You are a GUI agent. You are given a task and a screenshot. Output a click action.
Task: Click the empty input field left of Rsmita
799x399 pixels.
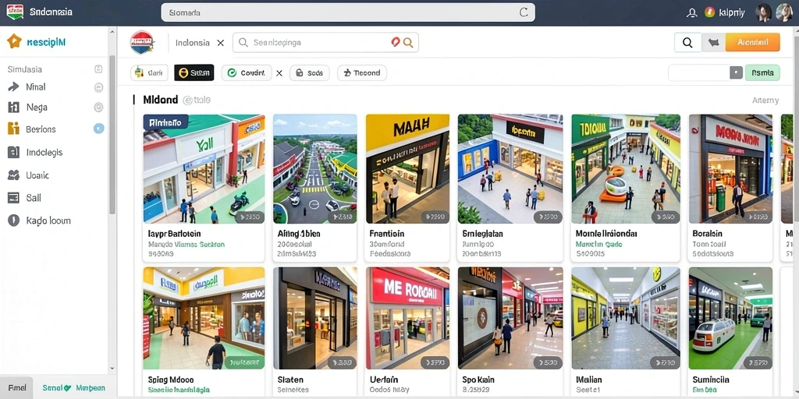(699, 72)
